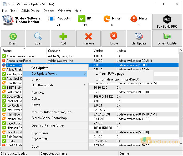The height and width of the screenshot is (156, 183).
Task: Expand the Get Update from... submenu
Action: point(55,74)
